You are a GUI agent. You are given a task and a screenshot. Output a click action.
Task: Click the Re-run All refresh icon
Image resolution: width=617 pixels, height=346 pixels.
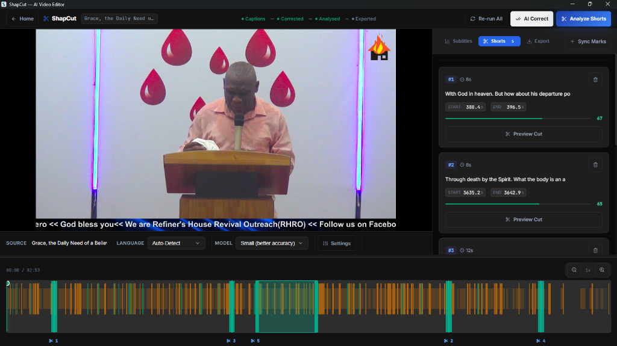pos(472,19)
